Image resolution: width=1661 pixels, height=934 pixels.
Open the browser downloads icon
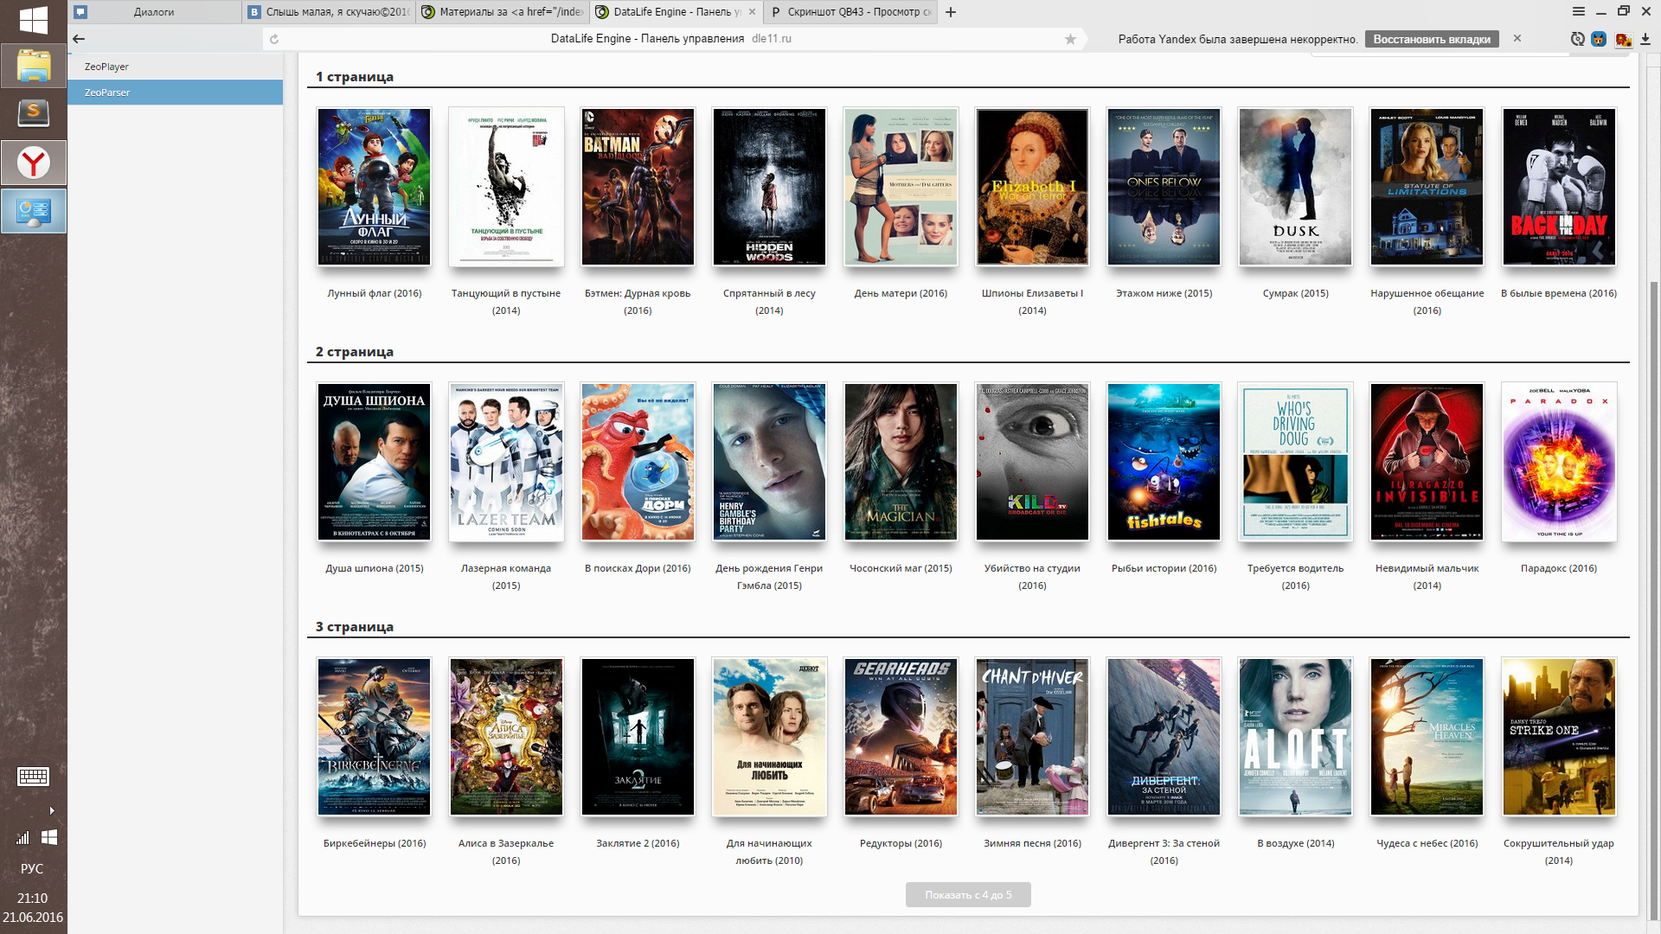[1645, 39]
